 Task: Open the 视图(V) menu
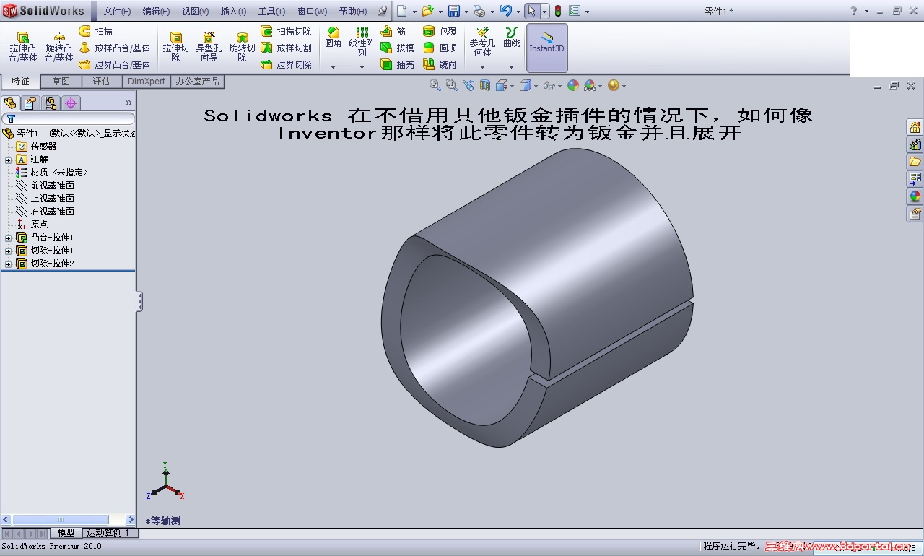tap(195, 12)
